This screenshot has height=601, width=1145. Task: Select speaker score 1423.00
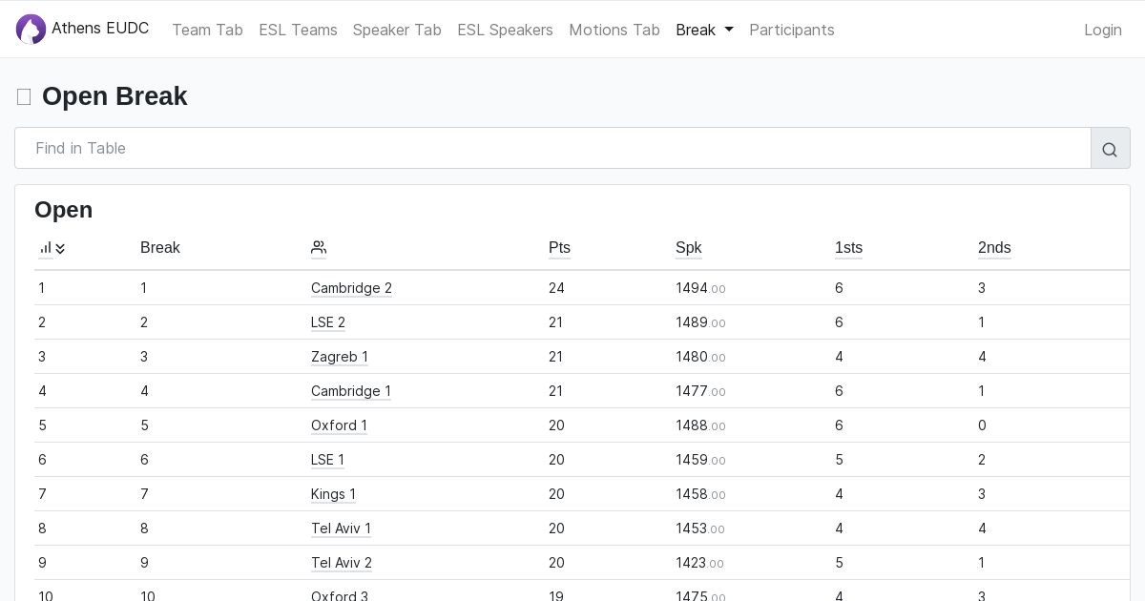pos(700,563)
